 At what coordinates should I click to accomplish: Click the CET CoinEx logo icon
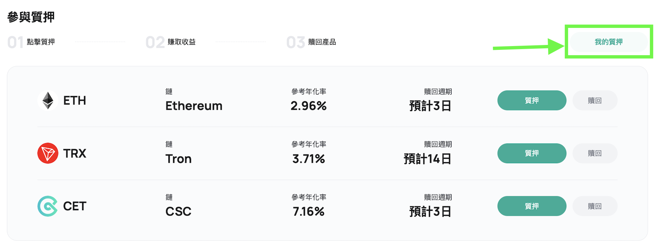point(48,206)
